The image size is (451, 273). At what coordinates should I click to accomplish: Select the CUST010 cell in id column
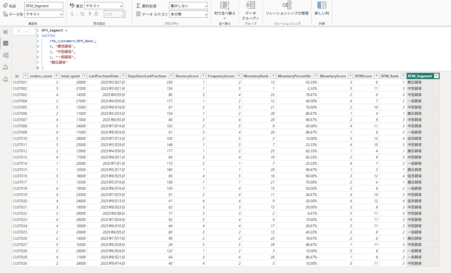[20, 138]
